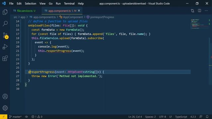The width and height of the screenshot is (212, 119).
Task: Open the Explorer view in activity bar
Action: point(5,12)
